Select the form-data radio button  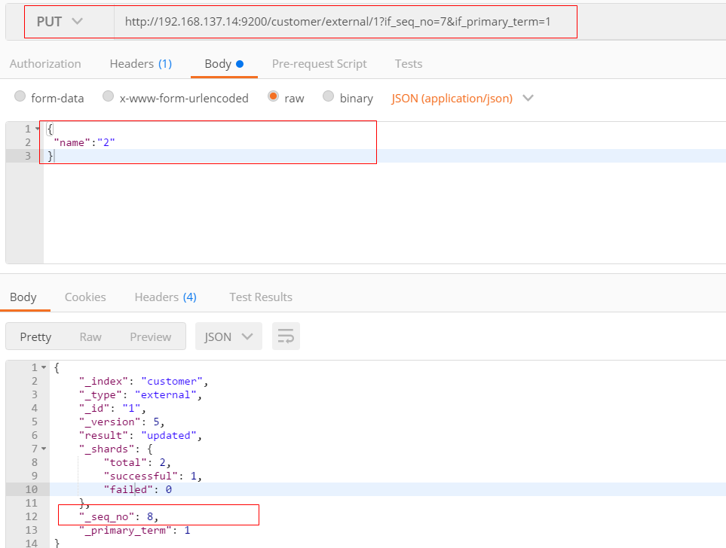tap(20, 97)
